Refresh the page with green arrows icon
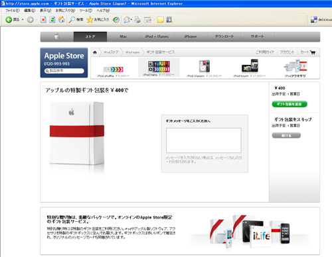Screen dimensions: 332x257 (52, 20)
